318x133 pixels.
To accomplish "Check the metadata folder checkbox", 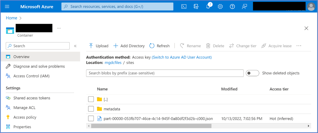I will coord(91,109).
